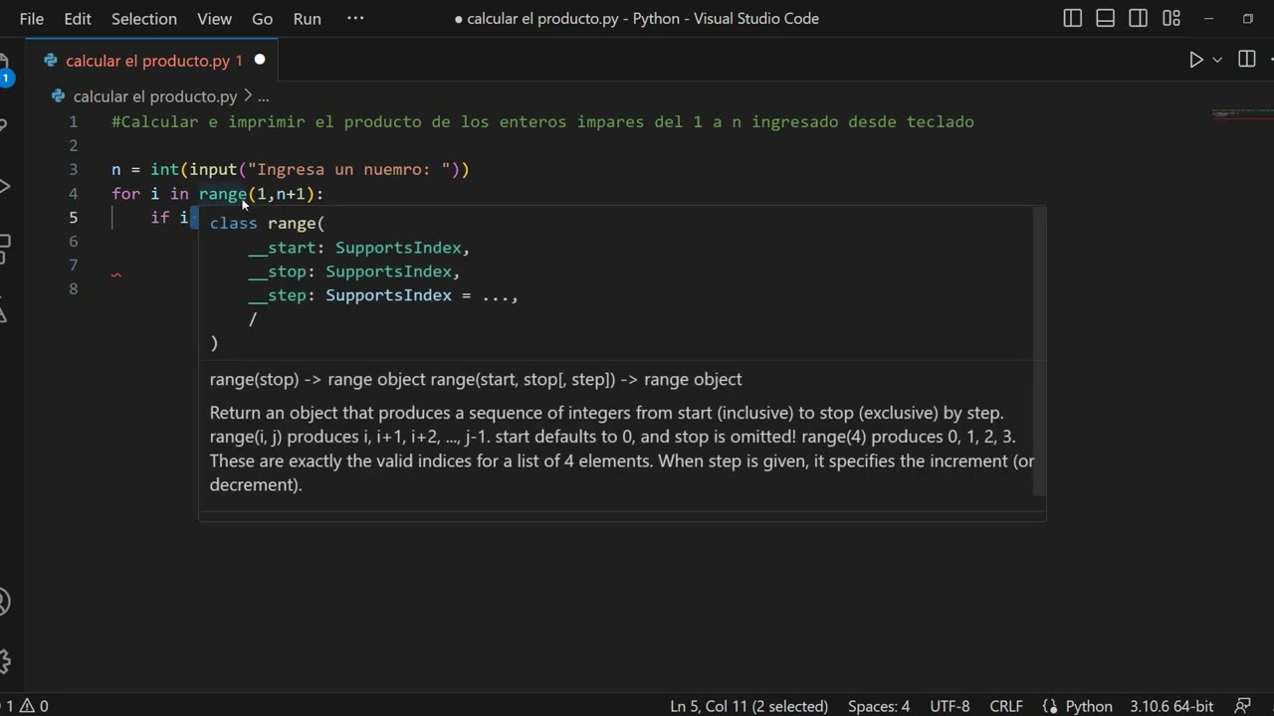Expand the breadcrumb ellipsis symbol path
This screenshot has width=1274, height=716.
(264, 96)
